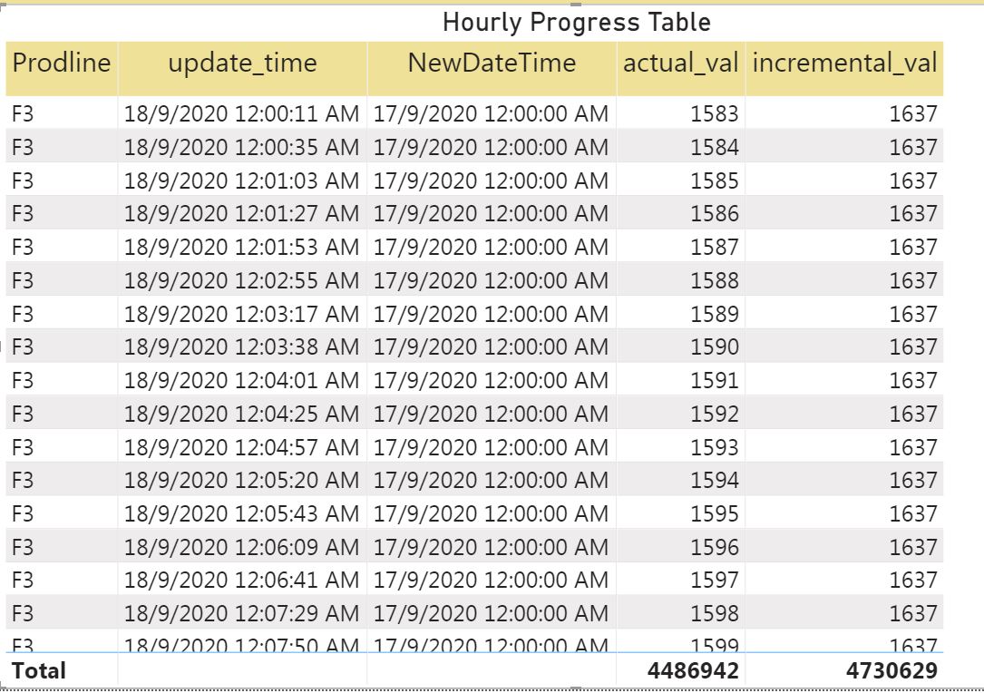984x693 pixels.
Task: Click actual_val value 1592
Action: tap(714, 414)
